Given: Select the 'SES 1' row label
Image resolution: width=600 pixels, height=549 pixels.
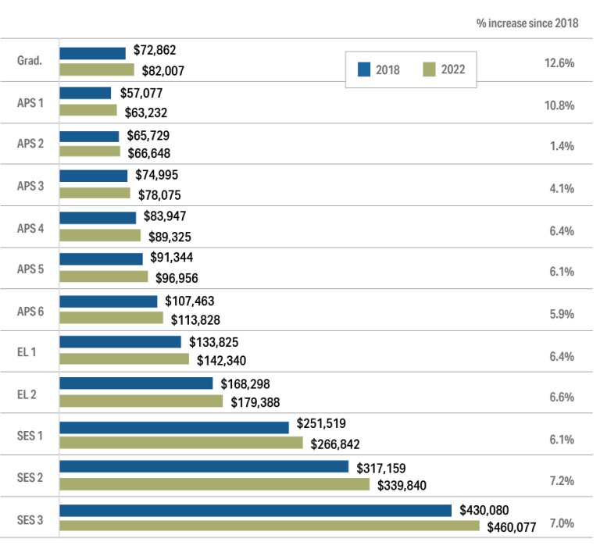Looking at the screenshot, I should coord(30,436).
